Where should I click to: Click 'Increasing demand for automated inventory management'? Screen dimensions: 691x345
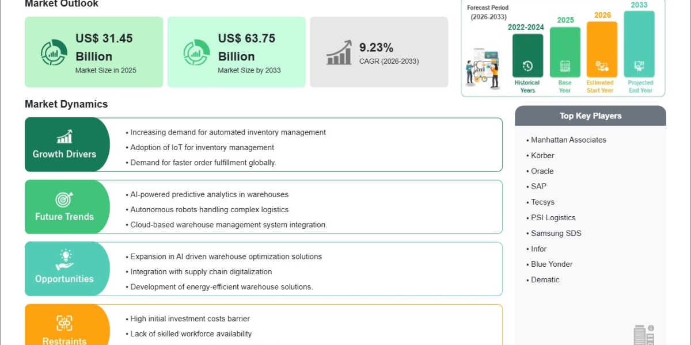click(228, 132)
